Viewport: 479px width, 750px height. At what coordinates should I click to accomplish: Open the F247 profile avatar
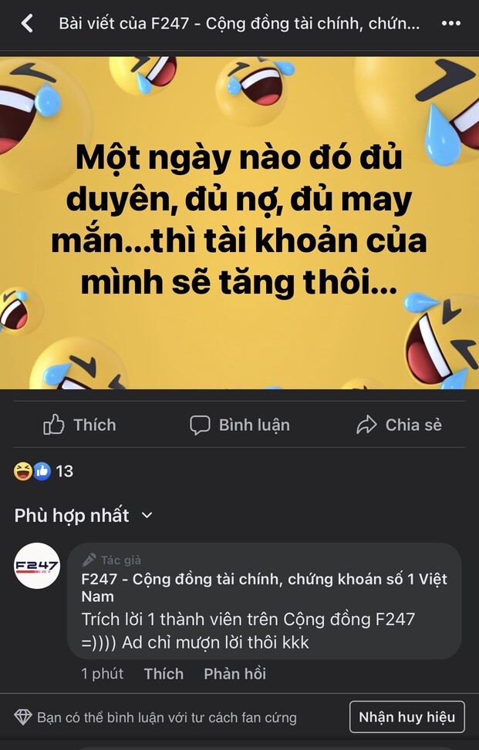(x=37, y=566)
